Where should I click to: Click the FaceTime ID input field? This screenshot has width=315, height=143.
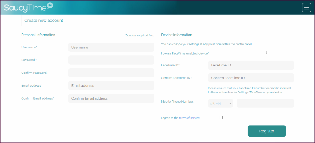click(251, 65)
